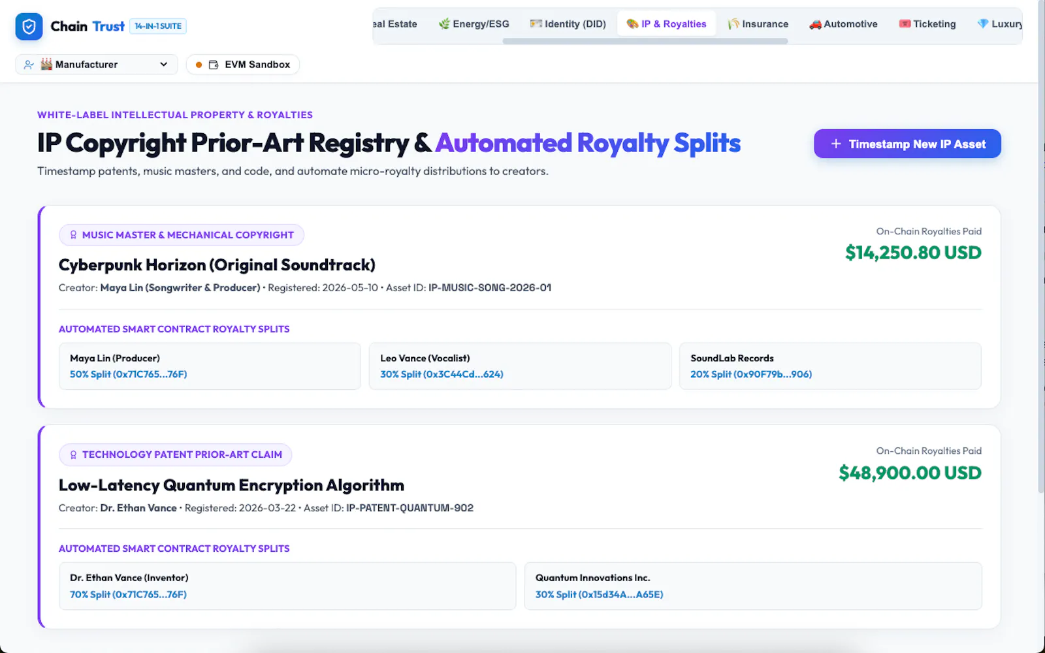1045x653 pixels.
Task: Open the Luxury tab
Action: pos(999,24)
